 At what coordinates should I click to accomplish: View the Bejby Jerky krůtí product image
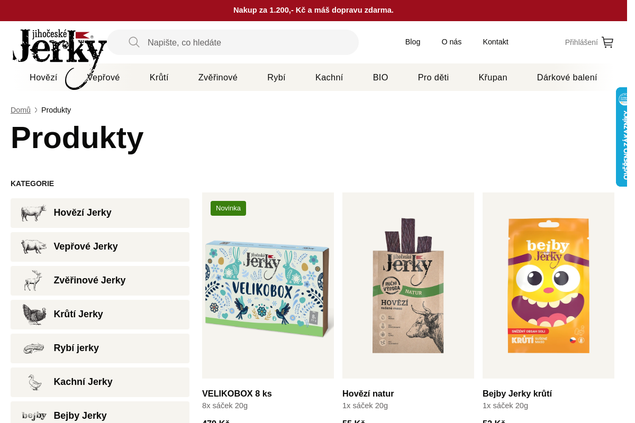coord(548,286)
